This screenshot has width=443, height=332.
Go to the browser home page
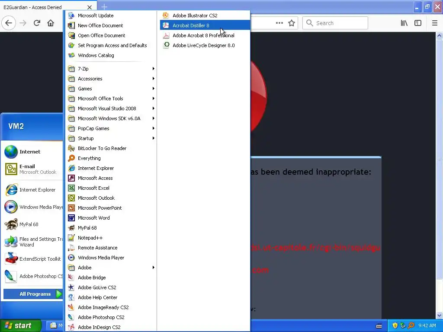pyautogui.click(x=51, y=23)
